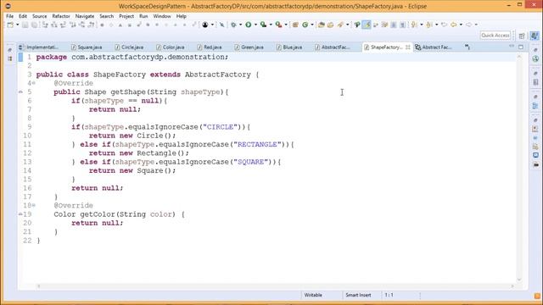Select the Java perspective button
This screenshot has width=543, height=305.
pos(535,36)
